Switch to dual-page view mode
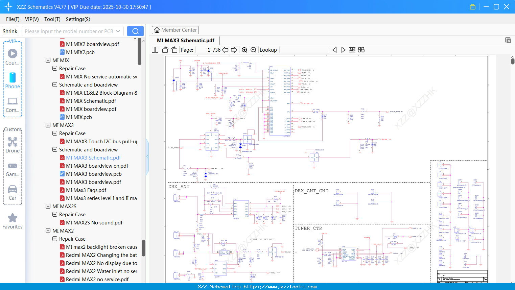The height and width of the screenshot is (290, 515). [x=155, y=50]
